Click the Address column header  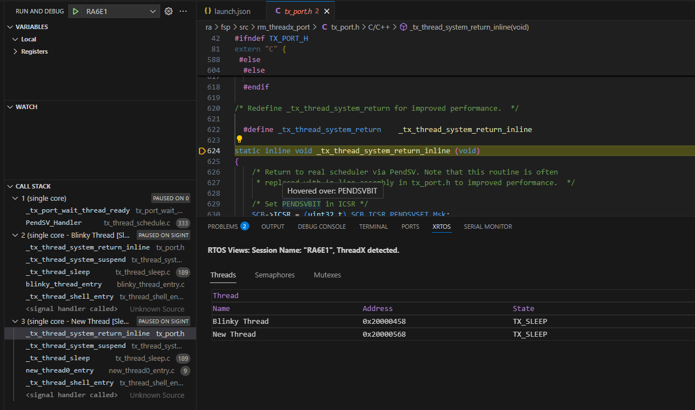point(378,308)
